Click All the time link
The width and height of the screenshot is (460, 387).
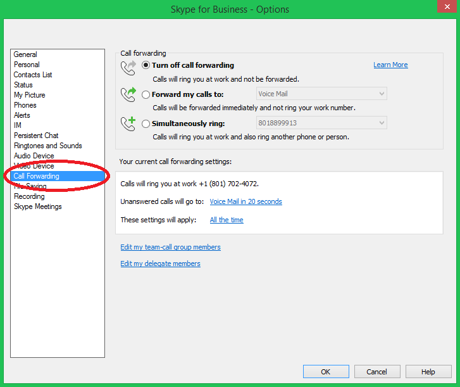point(227,220)
